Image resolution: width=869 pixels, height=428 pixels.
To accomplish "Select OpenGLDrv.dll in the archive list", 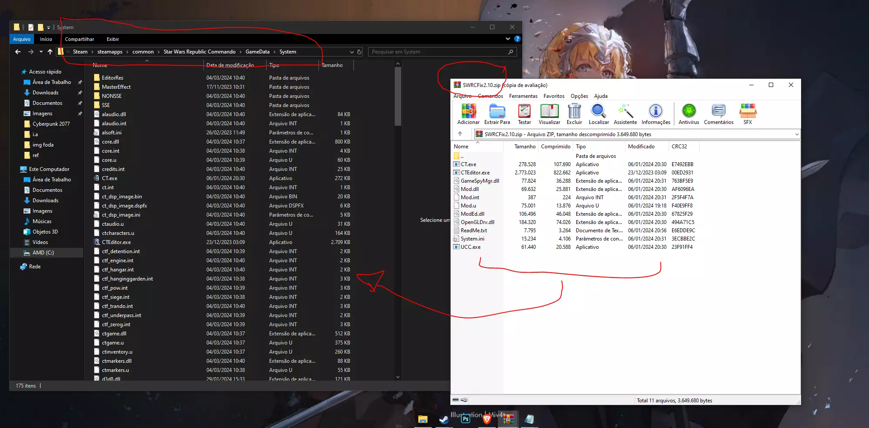I will (x=477, y=222).
